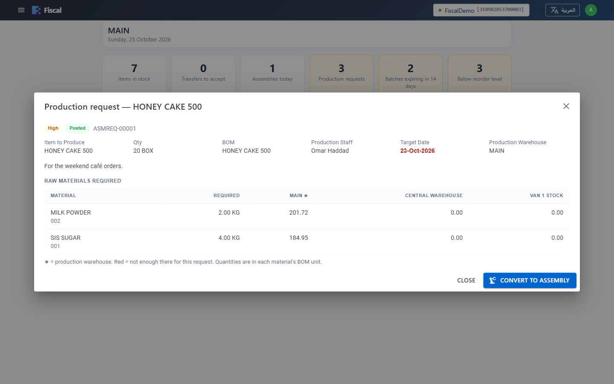Click the Central Warehouse column header
Viewport: 614px width, 384px height.
click(434, 195)
